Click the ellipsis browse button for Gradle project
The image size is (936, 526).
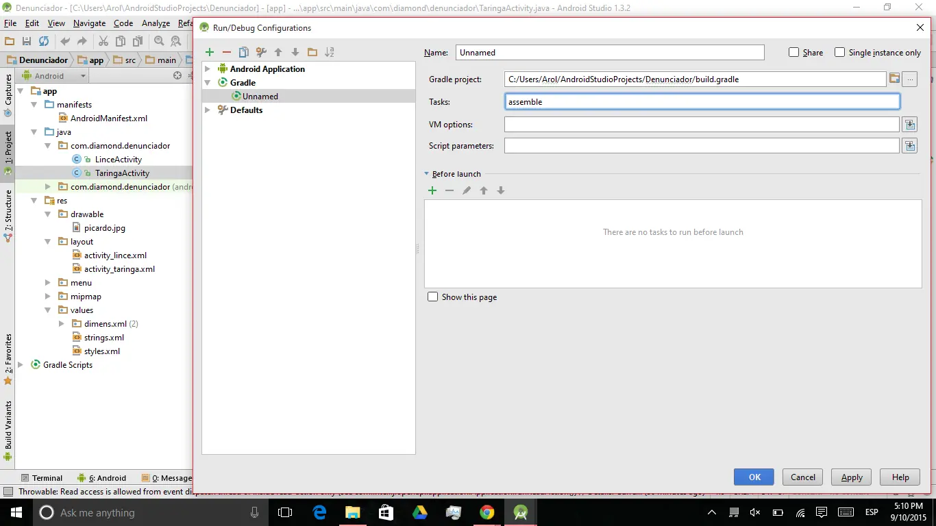(909, 79)
